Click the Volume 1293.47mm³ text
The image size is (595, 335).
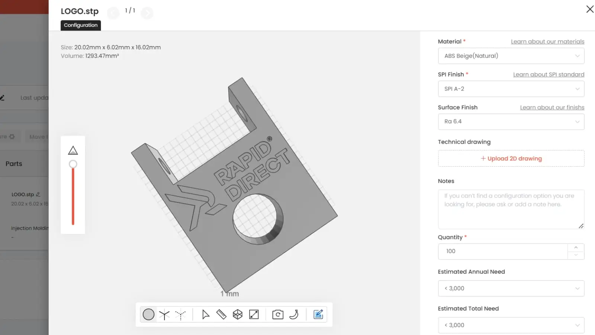90,56
